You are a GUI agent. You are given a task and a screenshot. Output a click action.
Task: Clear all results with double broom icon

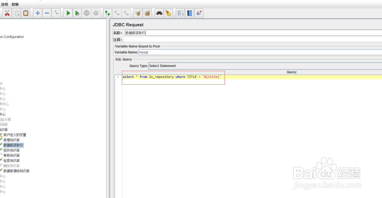coord(147,13)
